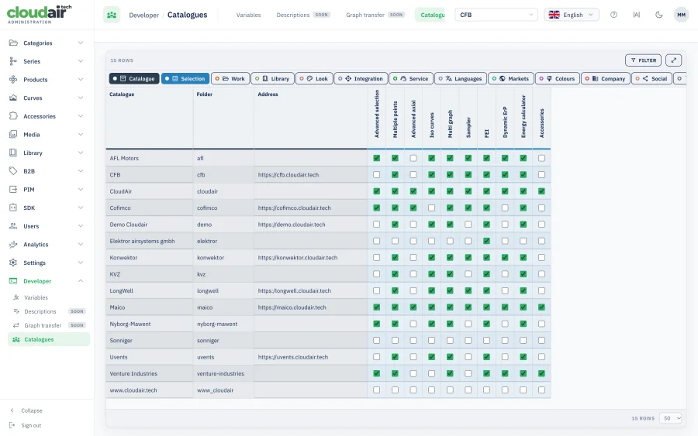This screenshot has height=436, width=698.
Task: Click the Categories folder icon in sidebar
Action: [13, 43]
